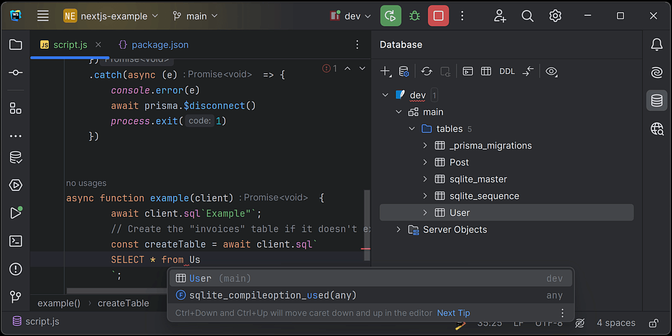This screenshot has width=672, height=336.
Task: Open the dev run configuration dropdown
Action: (352, 16)
